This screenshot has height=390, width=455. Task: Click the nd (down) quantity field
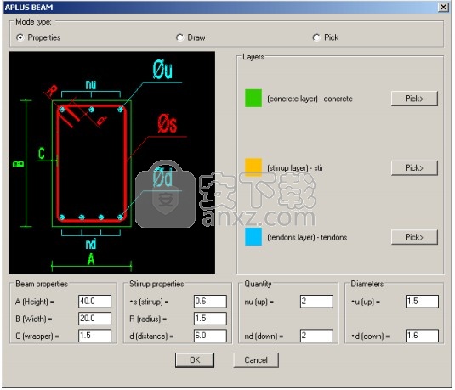tap(316, 336)
